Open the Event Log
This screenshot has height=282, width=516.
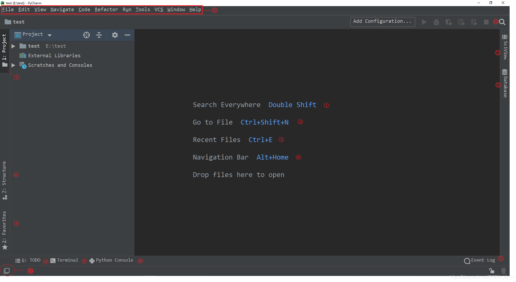tap(480, 260)
